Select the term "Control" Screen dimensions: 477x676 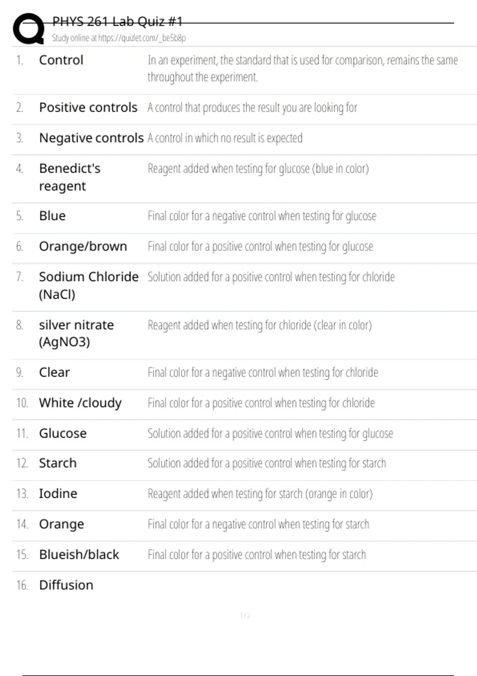coord(61,60)
